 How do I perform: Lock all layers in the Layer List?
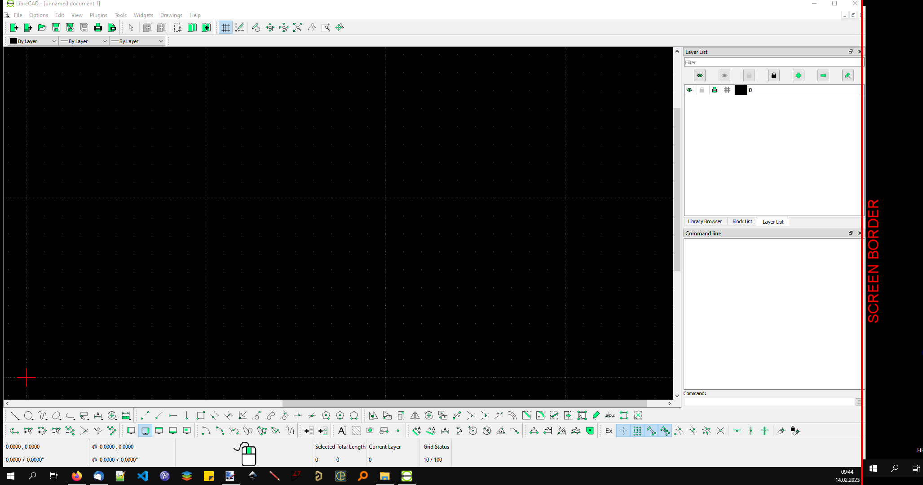773,75
